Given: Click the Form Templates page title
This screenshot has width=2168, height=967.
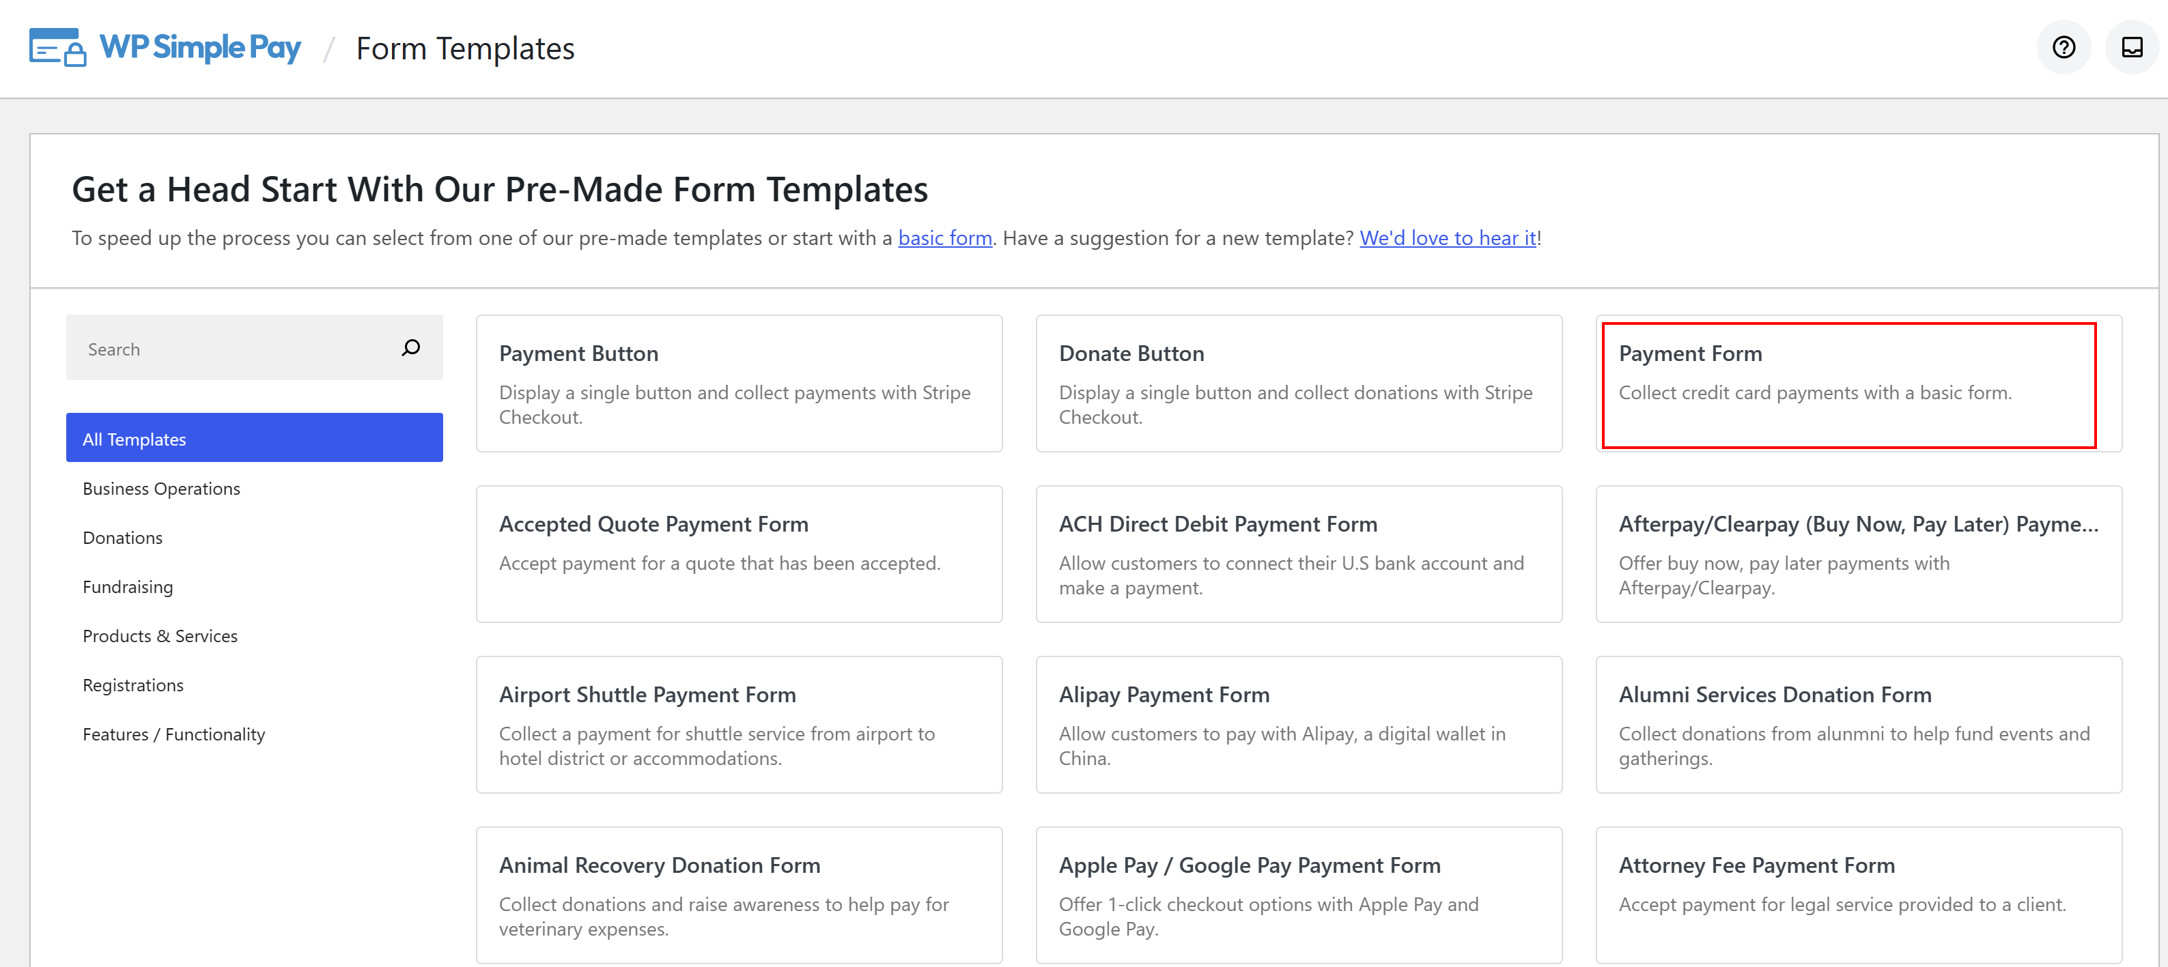Looking at the screenshot, I should tap(464, 48).
